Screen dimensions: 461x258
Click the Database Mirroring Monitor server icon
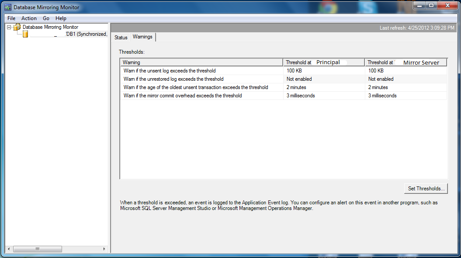17,27
